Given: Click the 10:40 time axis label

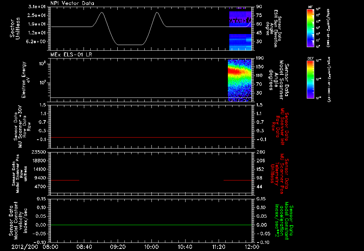Looking at the screenshot, I should click(185, 247).
